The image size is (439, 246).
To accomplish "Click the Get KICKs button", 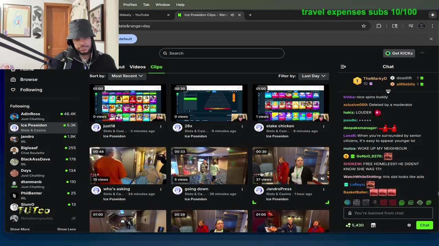I will click(x=399, y=53).
